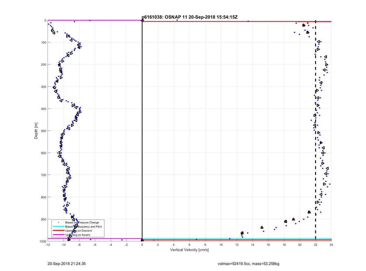Viewport: 366px width, 271px height.
Task: Click the depth axis tick label '900'
Action: (x=44, y=219)
